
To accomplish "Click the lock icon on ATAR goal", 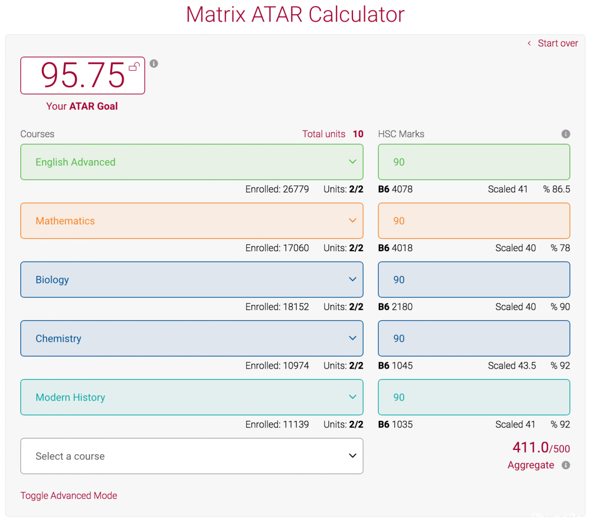I will (134, 67).
